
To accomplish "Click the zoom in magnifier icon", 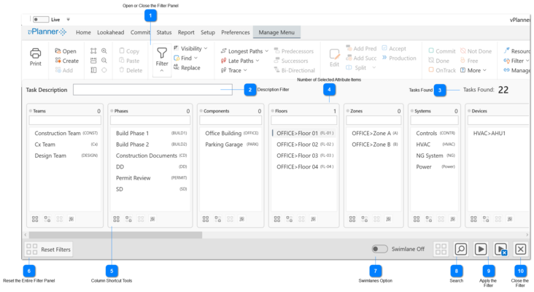I will tap(104, 51).
